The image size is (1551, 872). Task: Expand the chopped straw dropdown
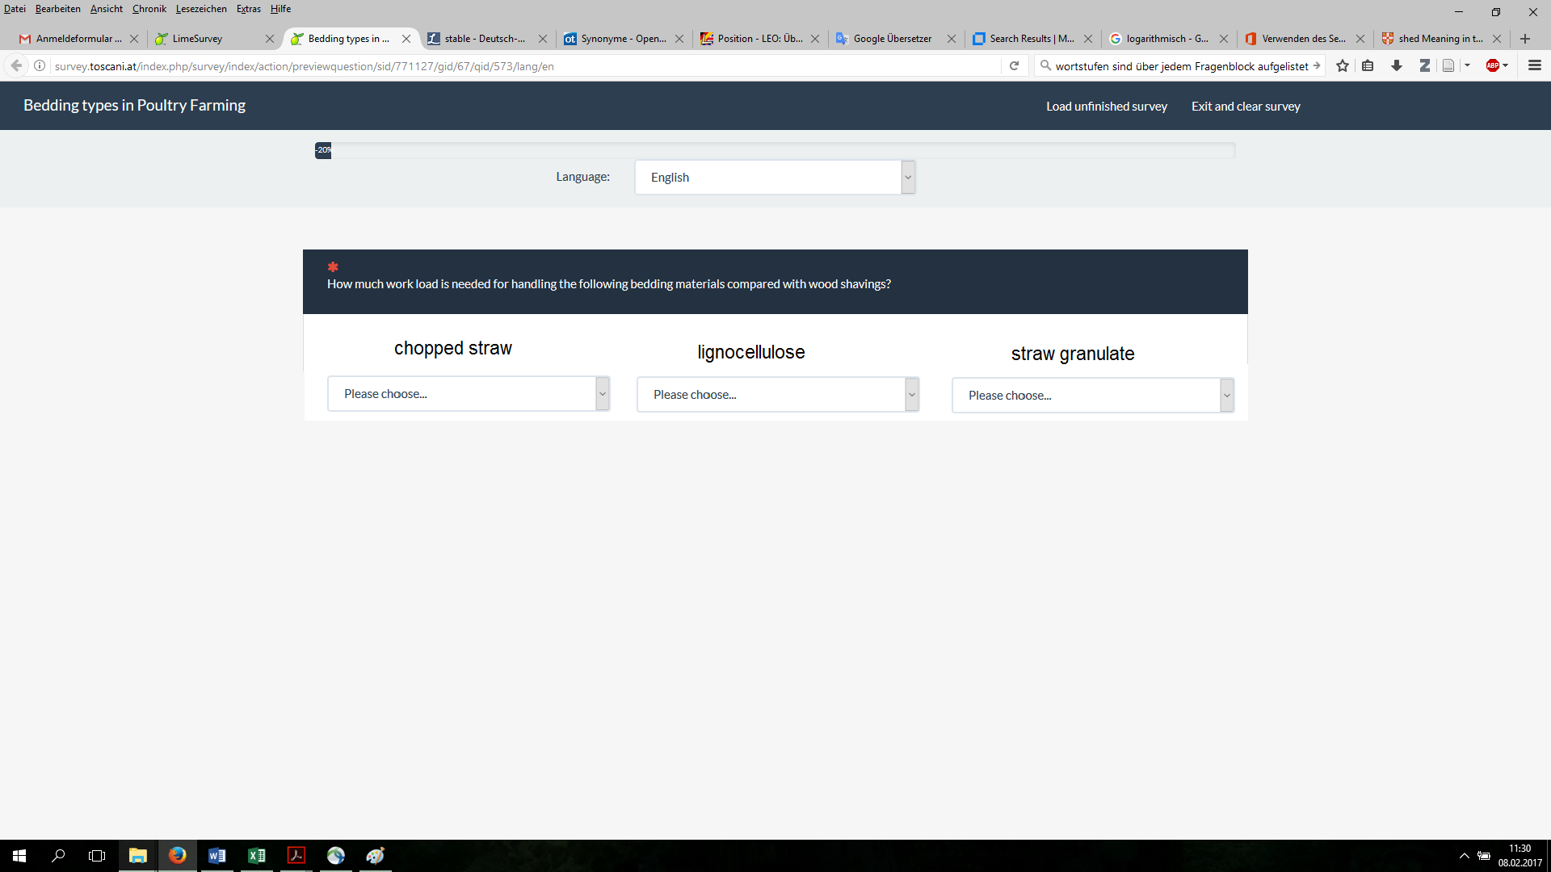(469, 394)
